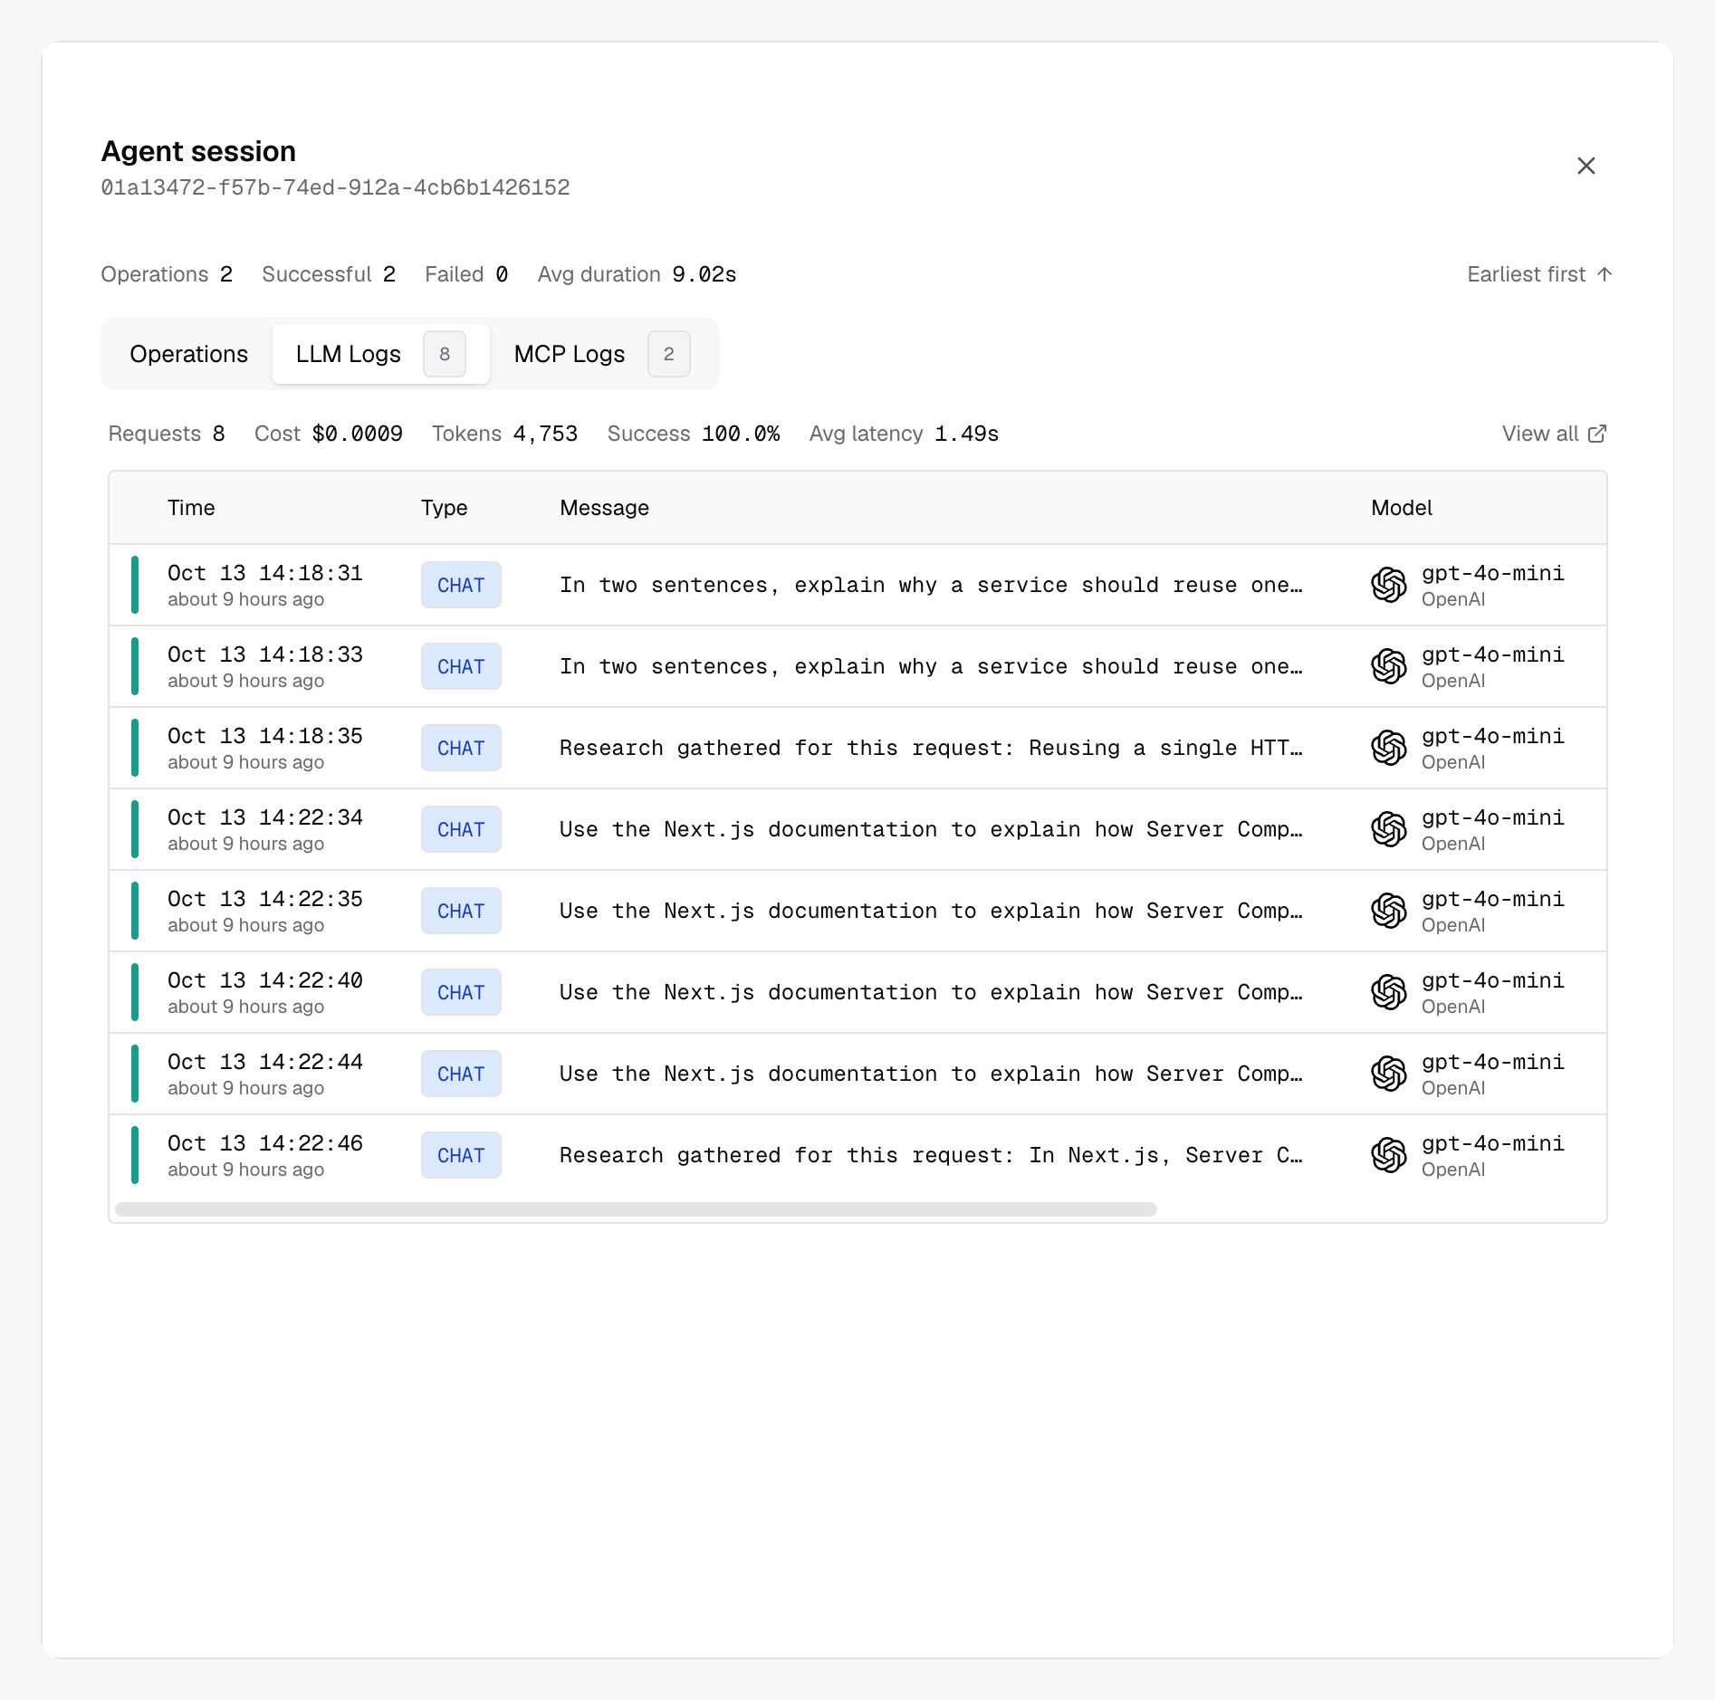Screen dimensions: 1715x1700
Task: Click the OpenAI logo in the 14:22:40 row
Action: pyautogui.click(x=1388, y=992)
